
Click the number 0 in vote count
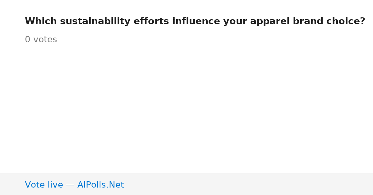pyautogui.click(x=28, y=40)
